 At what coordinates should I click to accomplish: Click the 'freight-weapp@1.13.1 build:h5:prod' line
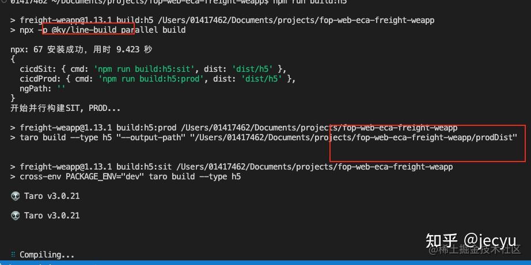(x=234, y=128)
